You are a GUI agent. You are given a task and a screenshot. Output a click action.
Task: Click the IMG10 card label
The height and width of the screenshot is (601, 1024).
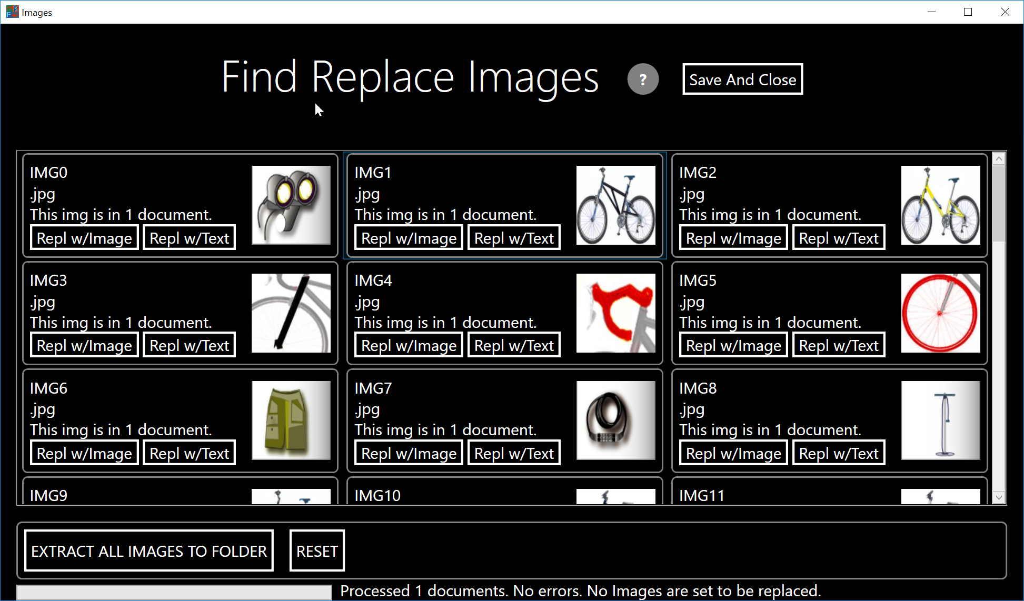point(377,496)
